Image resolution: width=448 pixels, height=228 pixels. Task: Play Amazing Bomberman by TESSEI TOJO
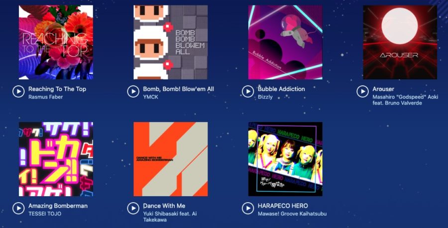[18, 208]
